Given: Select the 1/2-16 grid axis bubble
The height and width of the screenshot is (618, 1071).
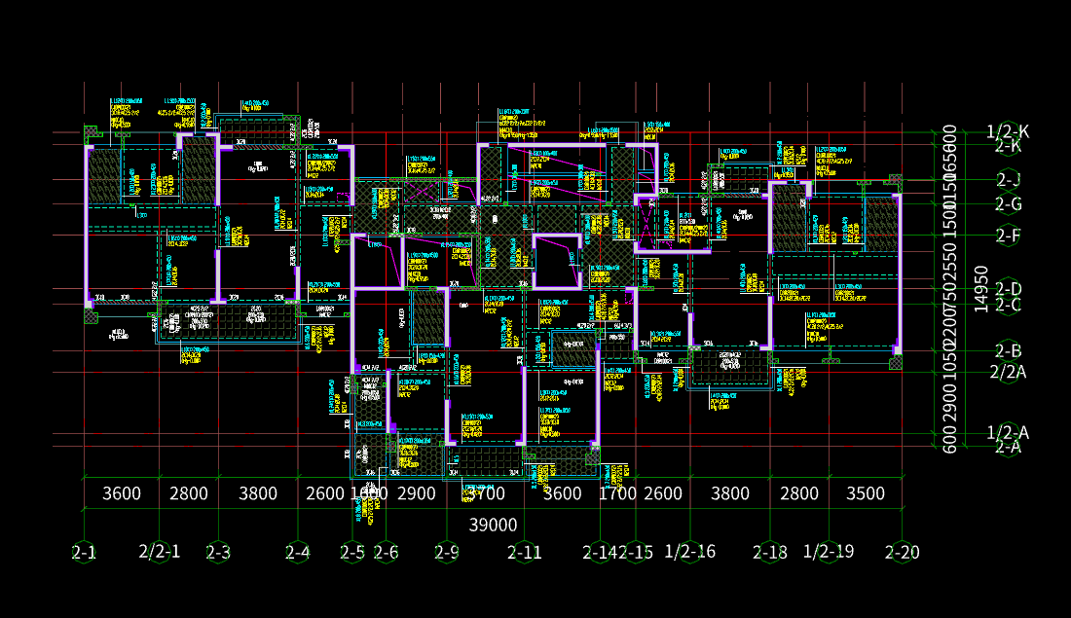Looking at the screenshot, I should [690, 551].
